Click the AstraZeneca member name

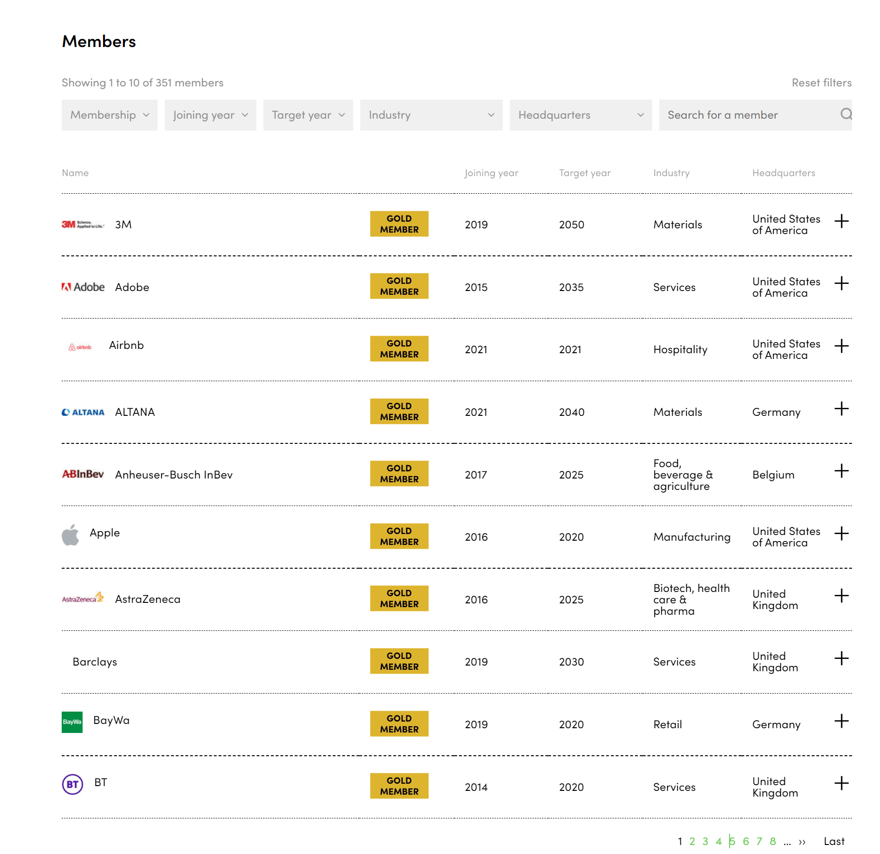[148, 599]
